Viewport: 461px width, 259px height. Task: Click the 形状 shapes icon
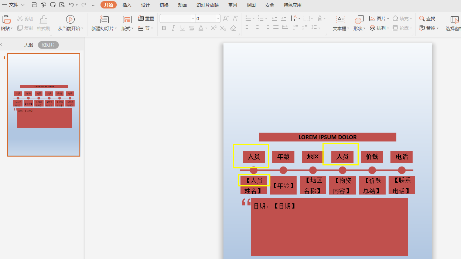(359, 20)
